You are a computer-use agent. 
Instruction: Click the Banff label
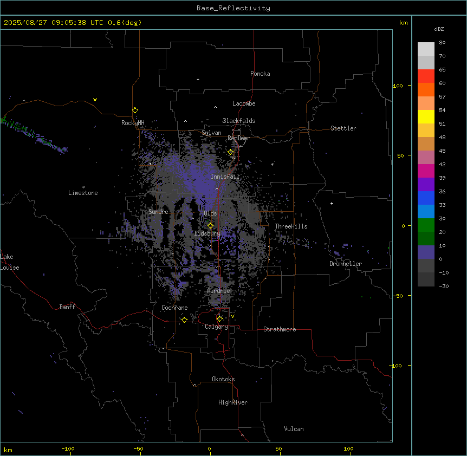pos(67,307)
